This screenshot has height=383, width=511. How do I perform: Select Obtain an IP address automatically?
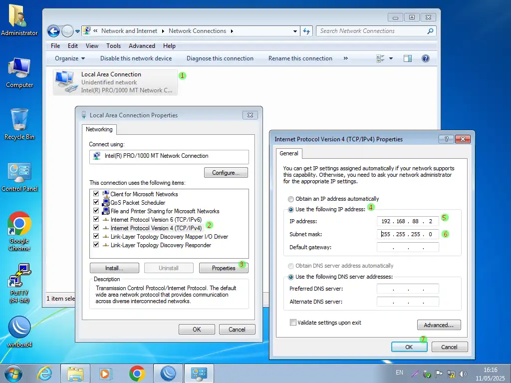(291, 199)
